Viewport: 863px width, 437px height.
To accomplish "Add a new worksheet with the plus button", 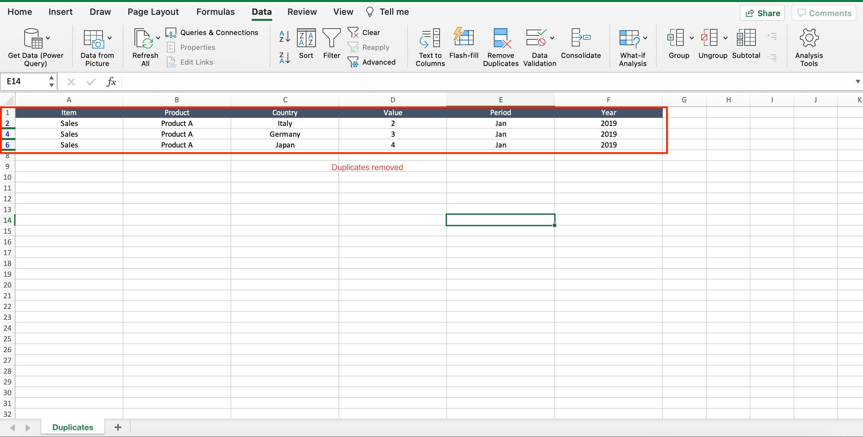I will 118,427.
